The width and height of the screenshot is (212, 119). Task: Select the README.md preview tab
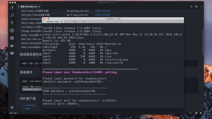[29, 7]
